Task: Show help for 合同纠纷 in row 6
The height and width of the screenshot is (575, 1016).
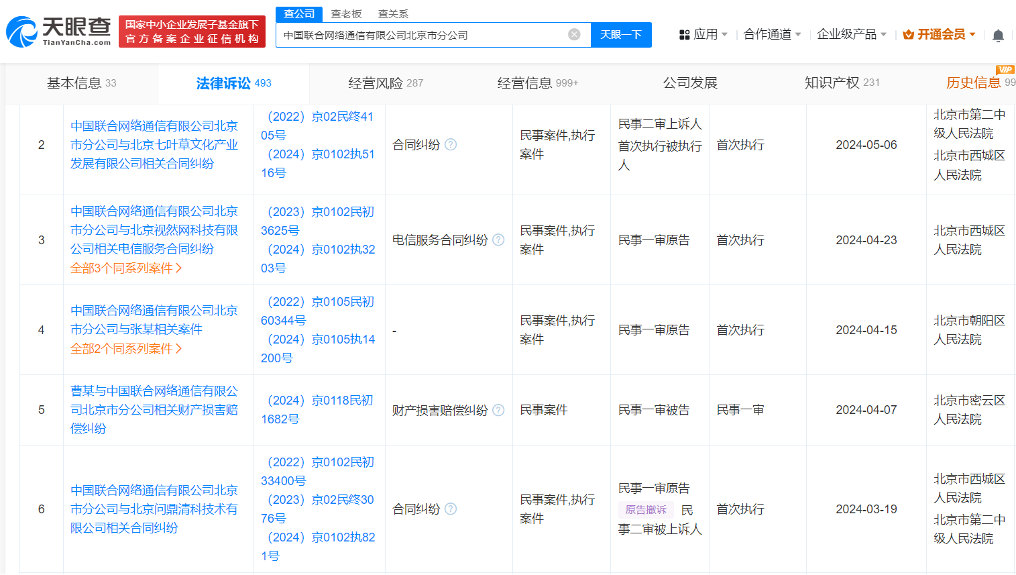Action: (451, 509)
